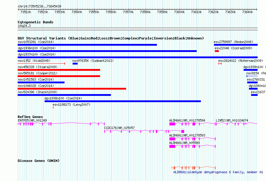This screenshot has height=181, width=266.
Task: Click the esv2614022 (McKernan2009) red marker
Action: click(x=220, y=64)
